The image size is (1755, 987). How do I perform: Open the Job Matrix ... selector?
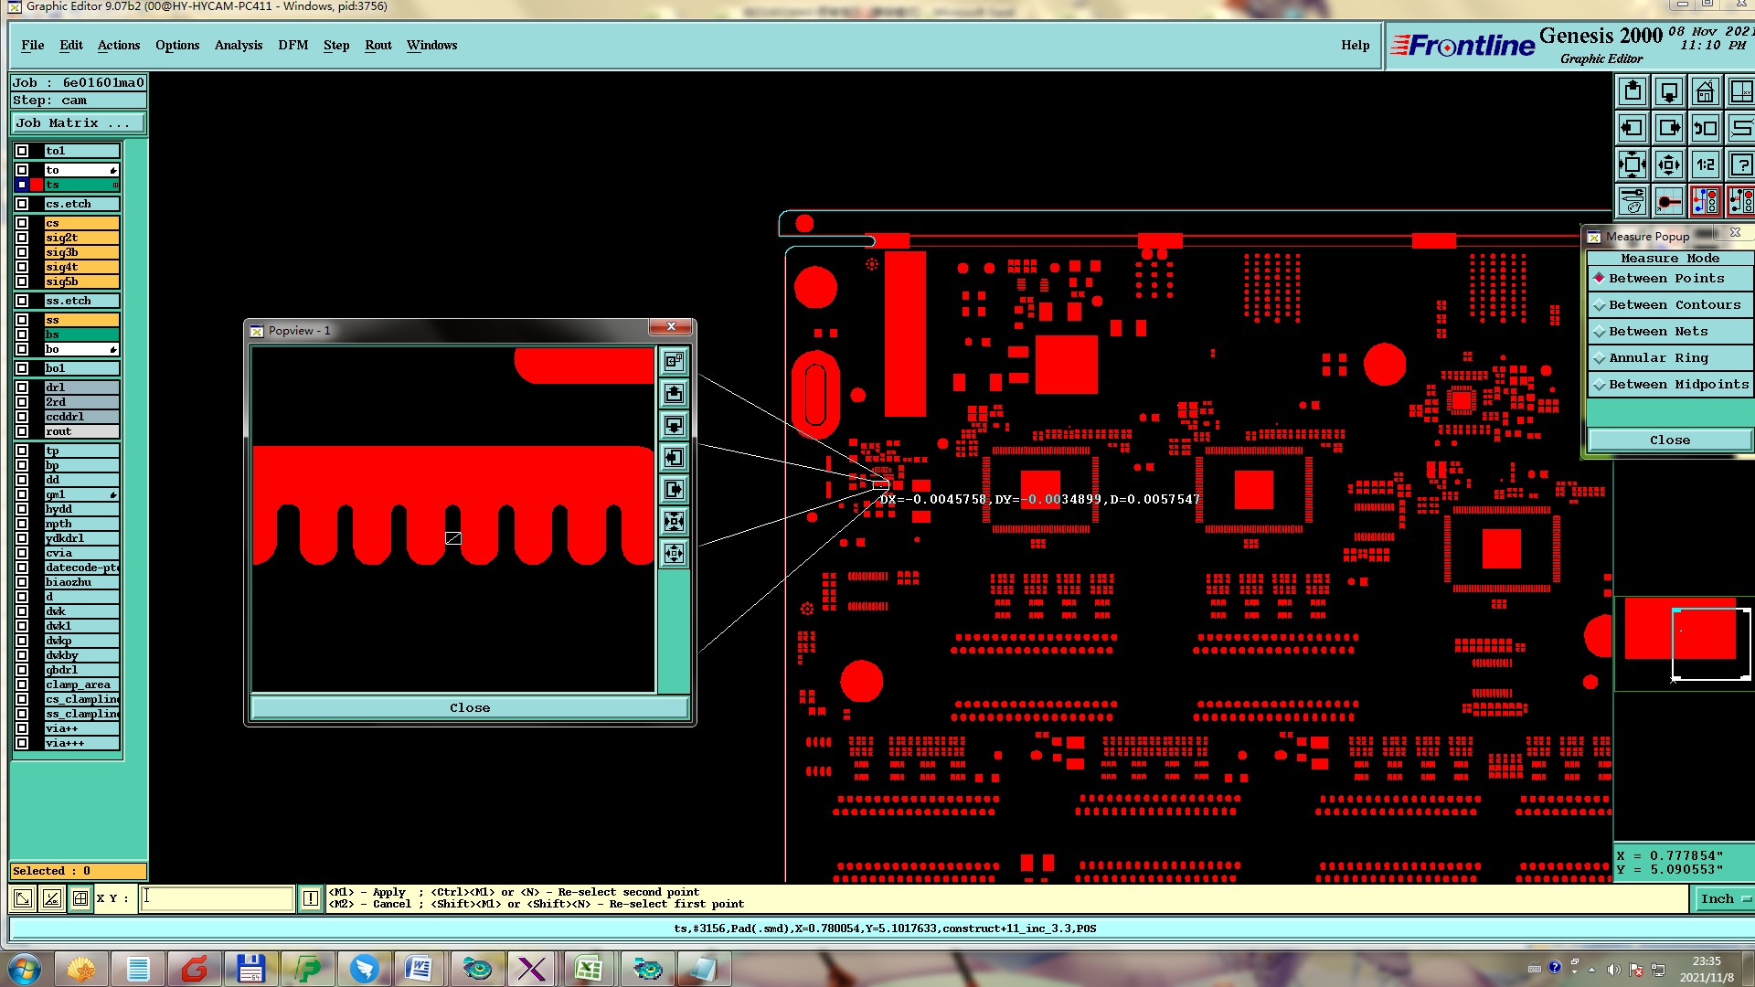[x=78, y=123]
